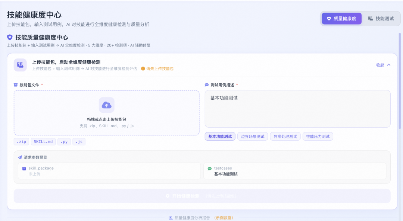Switch to the 技能测试 tab
This screenshot has width=403, height=221.
point(381,19)
